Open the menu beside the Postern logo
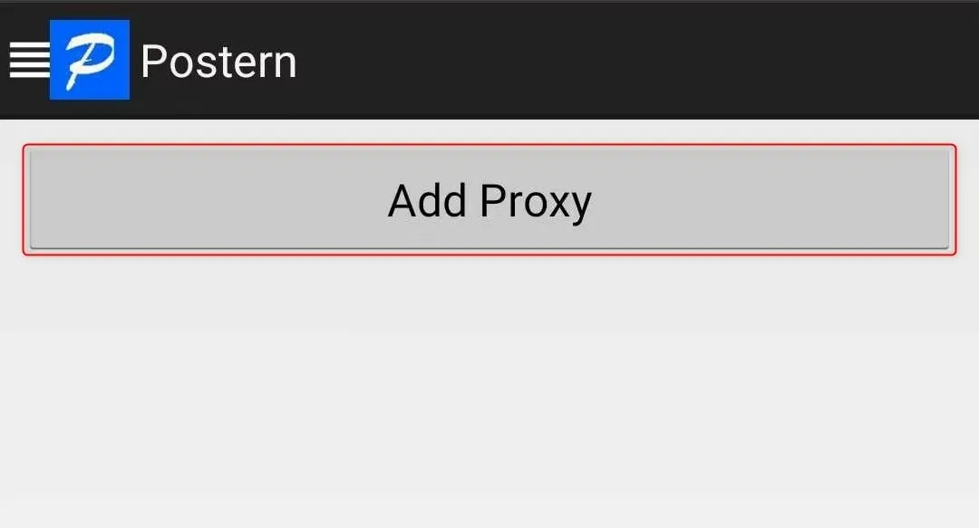This screenshot has width=979, height=528. (x=28, y=61)
